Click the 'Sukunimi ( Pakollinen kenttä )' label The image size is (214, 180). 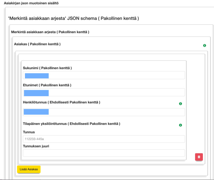[x=47, y=68]
